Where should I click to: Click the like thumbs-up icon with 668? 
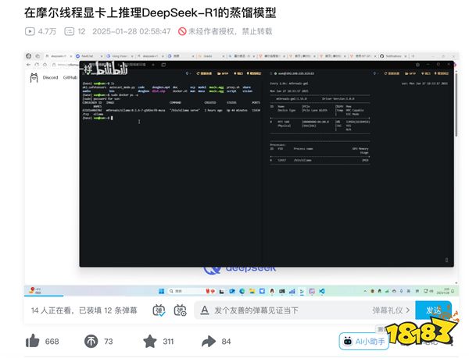33,341
